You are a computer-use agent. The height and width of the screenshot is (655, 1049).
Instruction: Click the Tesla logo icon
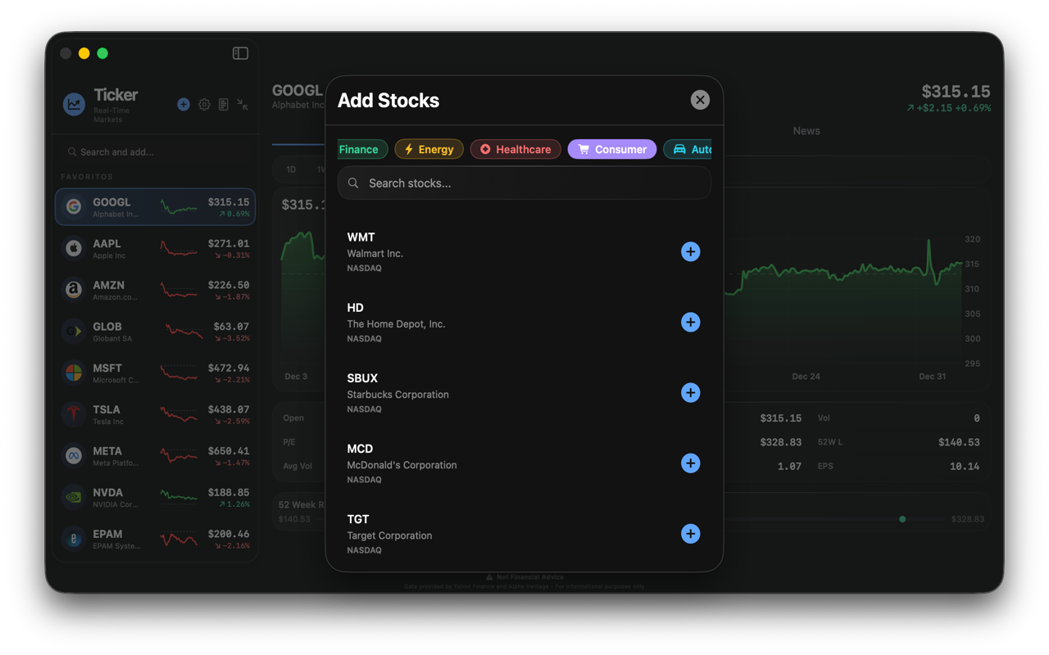74,414
